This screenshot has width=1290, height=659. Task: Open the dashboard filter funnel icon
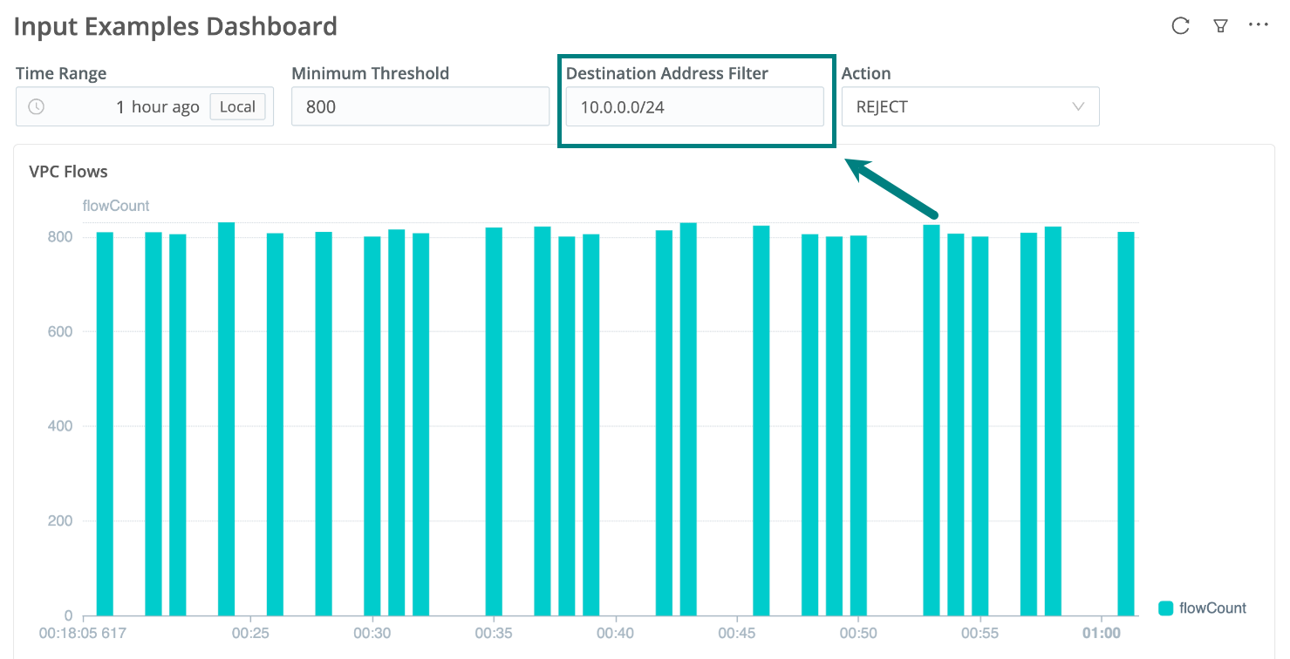tap(1220, 26)
